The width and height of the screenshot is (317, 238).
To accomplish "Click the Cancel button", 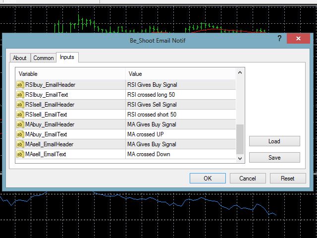I will pos(248,178).
